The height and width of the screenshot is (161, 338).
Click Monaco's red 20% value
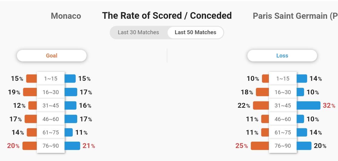point(13,146)
